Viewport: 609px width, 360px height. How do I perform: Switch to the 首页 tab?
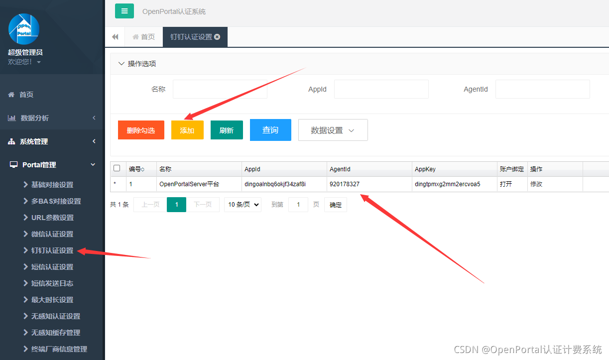pyautogui.click(x=144, y=37)
